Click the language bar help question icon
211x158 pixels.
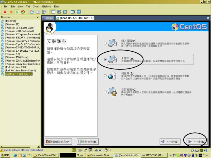tap(106, 150)
